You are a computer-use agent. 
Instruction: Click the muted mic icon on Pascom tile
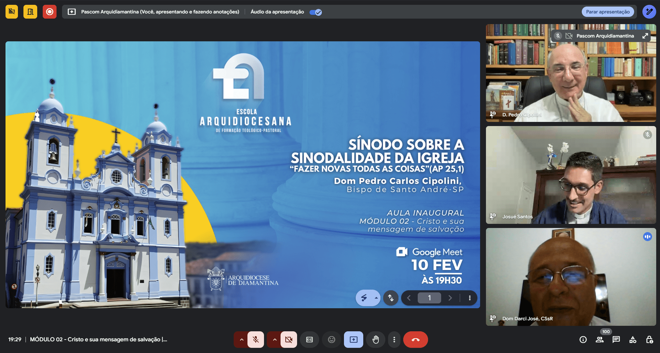(558, 36)
